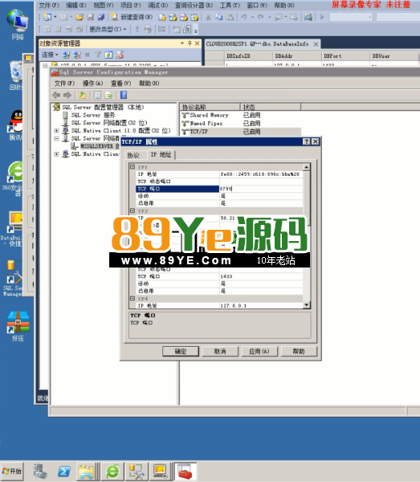This screenshot has height=482, width=420.
Task: Collapse the IP2 section in TCP/IP properties
Action: (133, 210)
